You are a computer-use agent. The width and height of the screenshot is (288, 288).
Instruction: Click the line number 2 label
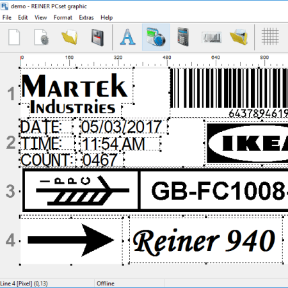[x=11, y=143]
